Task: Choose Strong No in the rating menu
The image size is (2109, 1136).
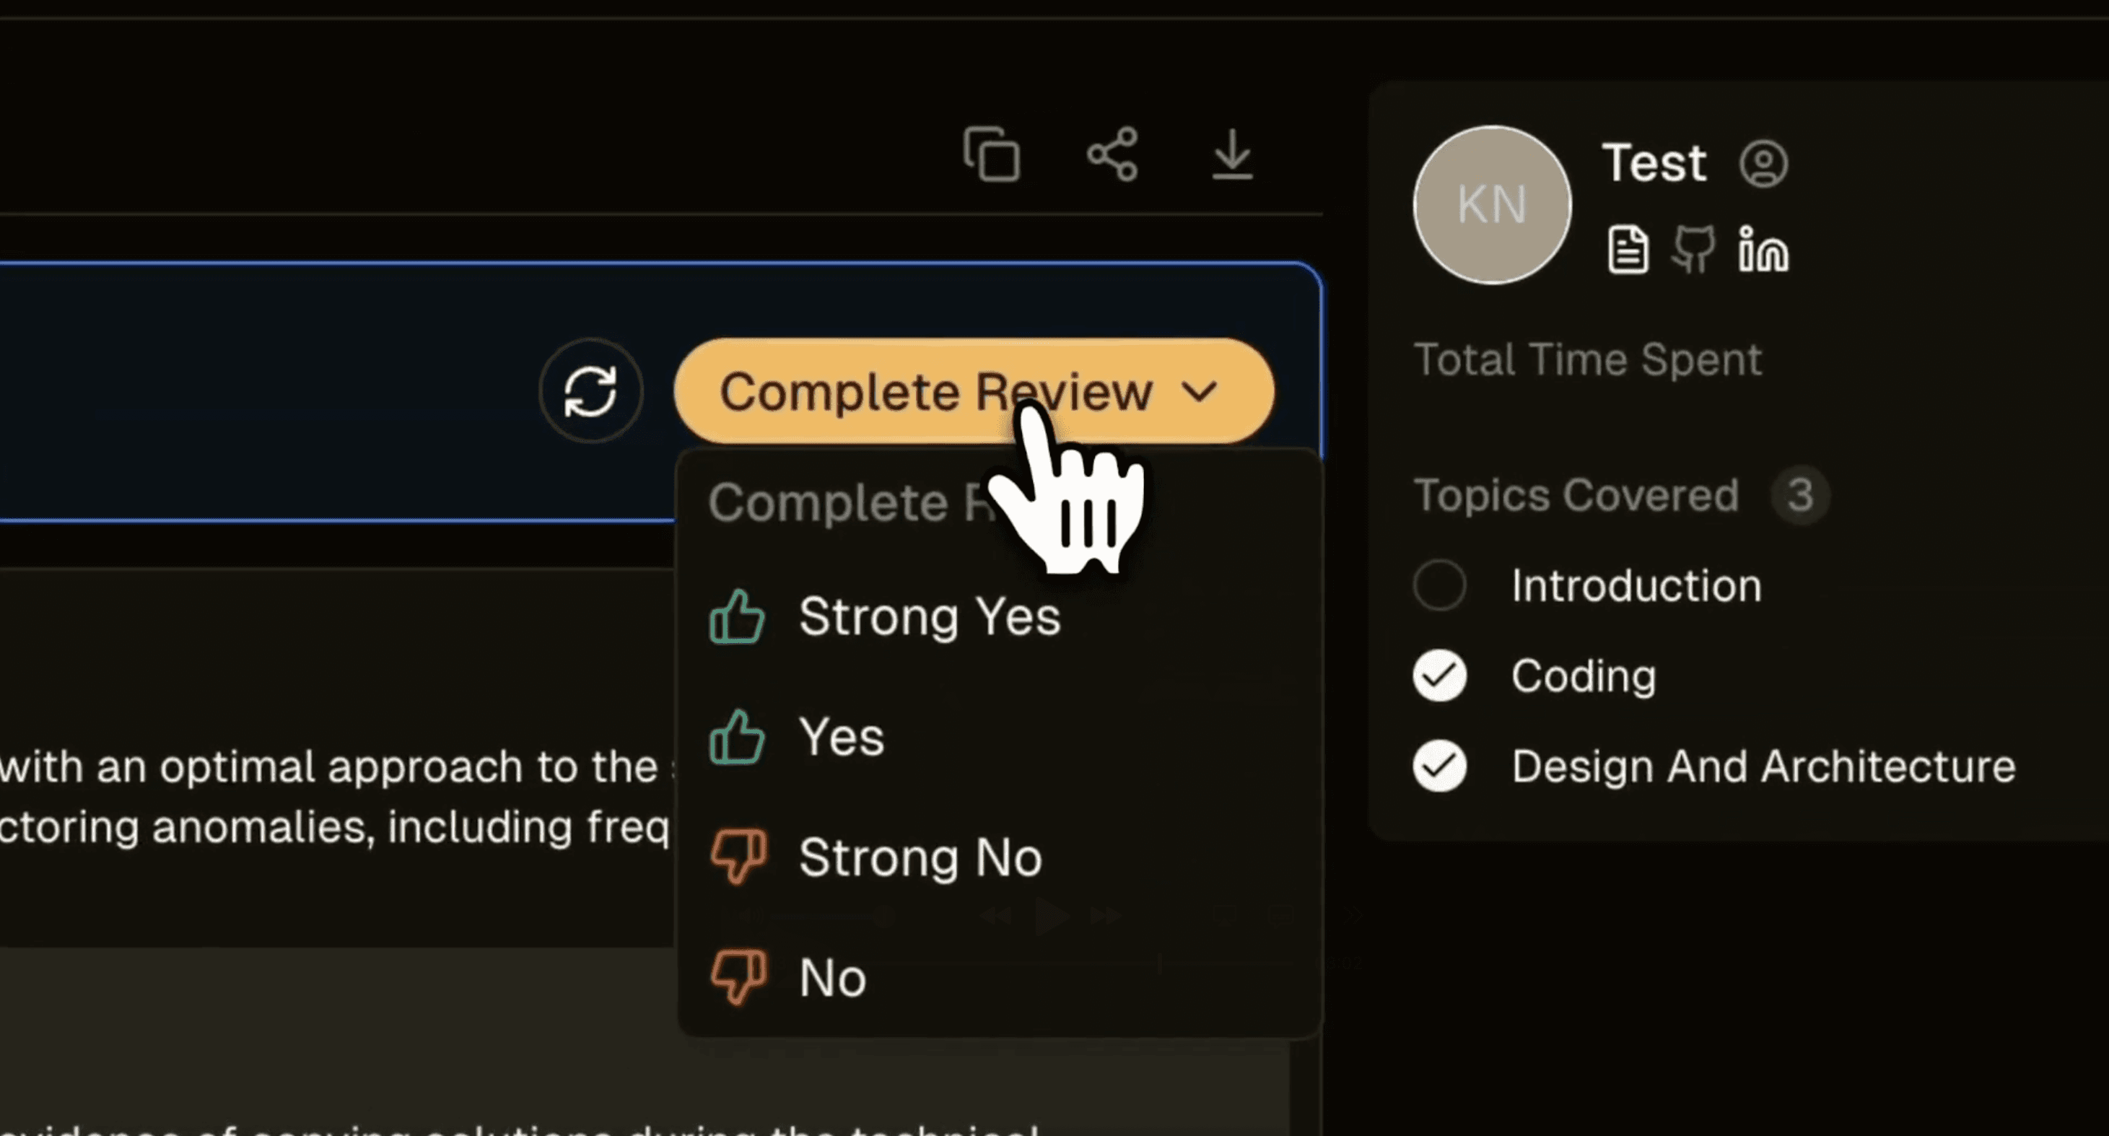Action: click(920, 857)
